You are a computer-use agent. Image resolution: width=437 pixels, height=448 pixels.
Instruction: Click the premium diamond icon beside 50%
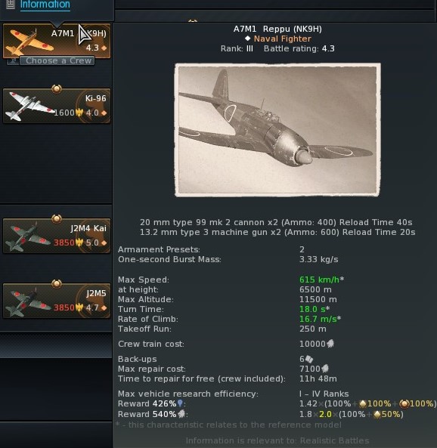tap(377, 414)
